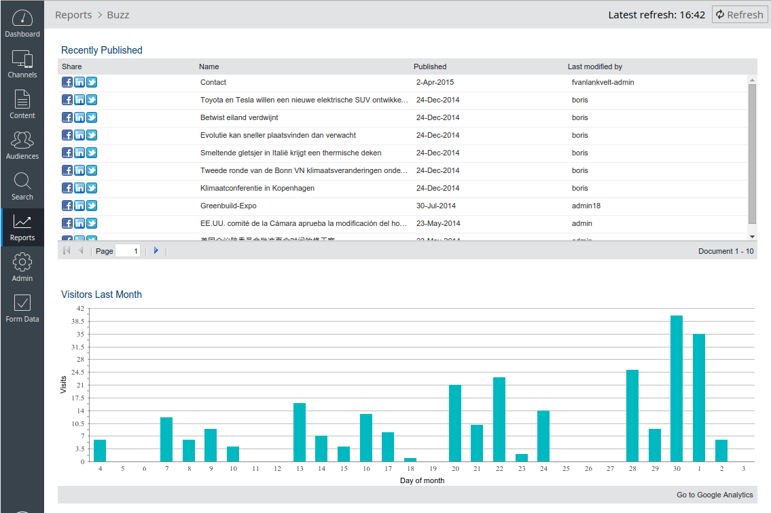Open the Dashboard section in sidebar
This screenshot has width=771, height=513.
click(x=22, y=23)
